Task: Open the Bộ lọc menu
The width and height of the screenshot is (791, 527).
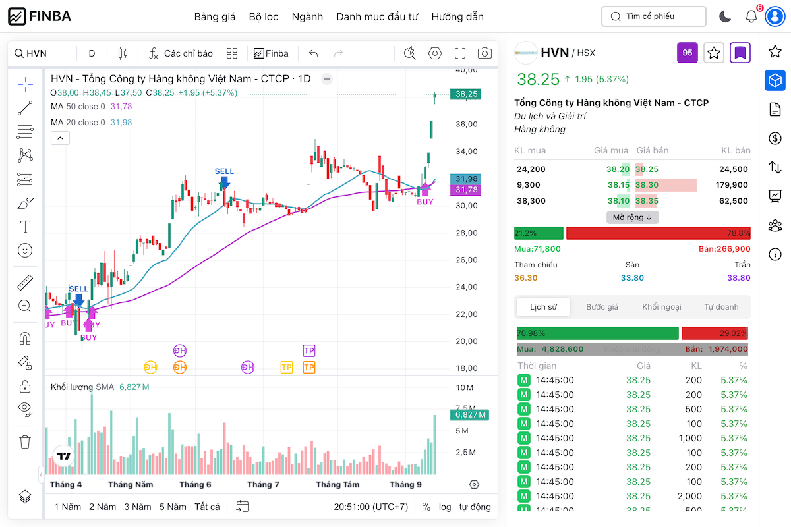Action: click(x=264, y=16)
